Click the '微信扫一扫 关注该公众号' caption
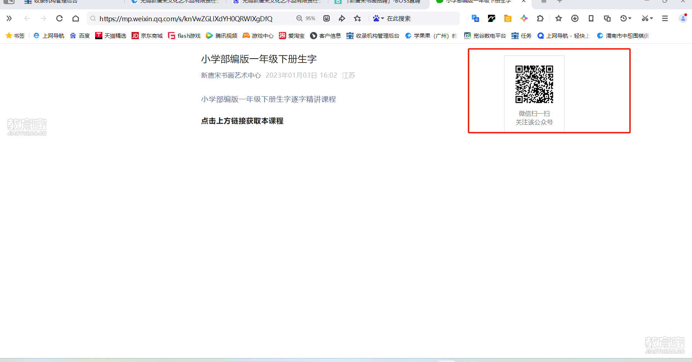692x362 pixels. pyautogui.click(x=534, y=118)
